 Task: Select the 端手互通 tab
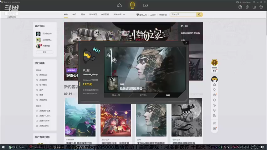point(105,15)
